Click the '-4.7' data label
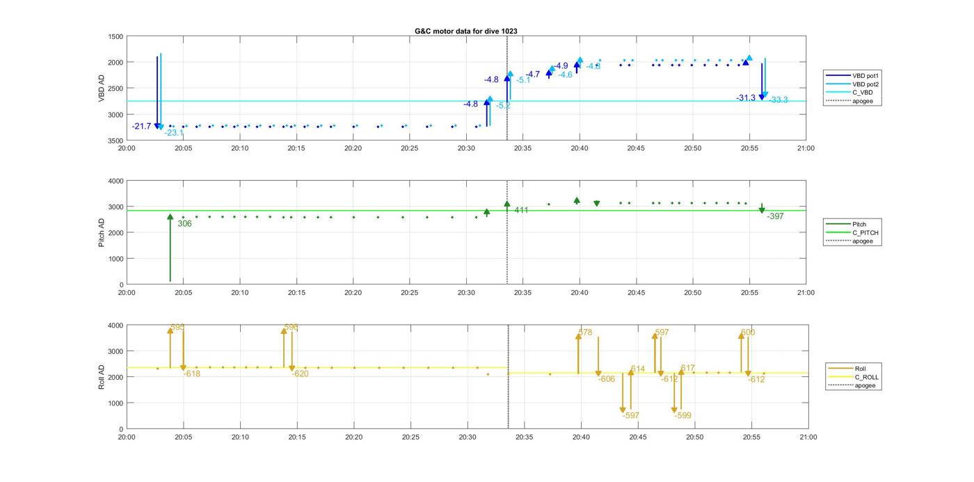 click(533, 74)
